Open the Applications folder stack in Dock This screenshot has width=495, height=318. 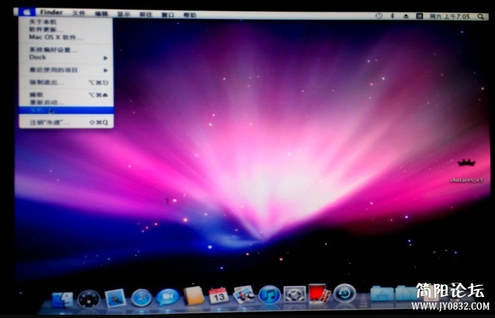(x=382, y=293)
